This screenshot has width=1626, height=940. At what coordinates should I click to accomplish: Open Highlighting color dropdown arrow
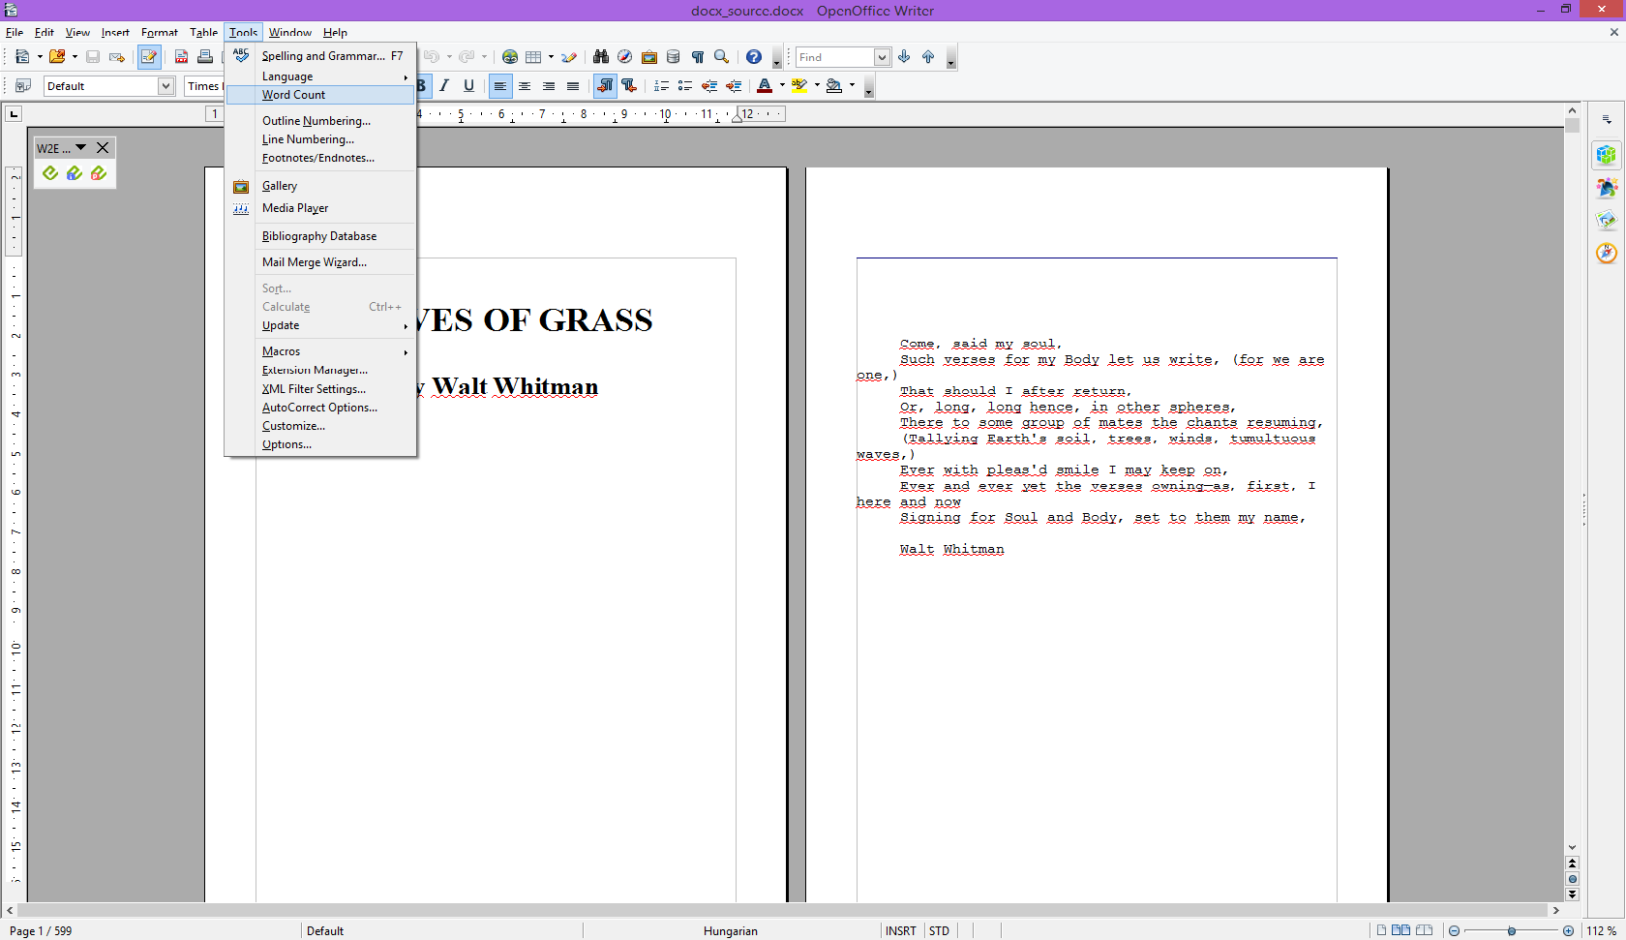[817, 86]
